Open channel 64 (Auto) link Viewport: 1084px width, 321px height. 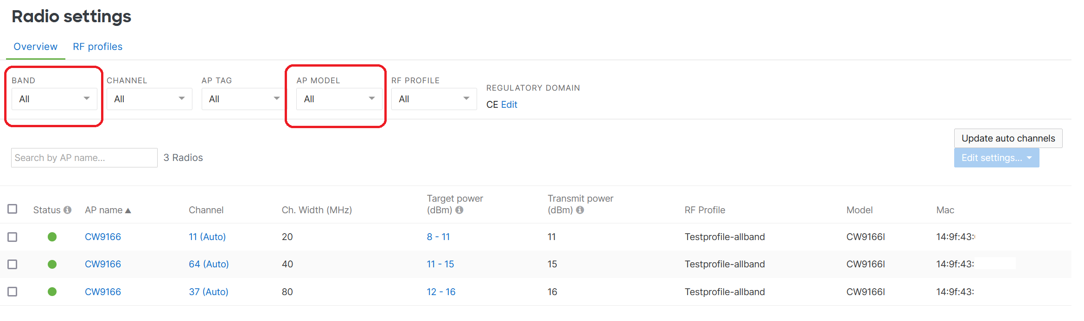pos(208,264)
